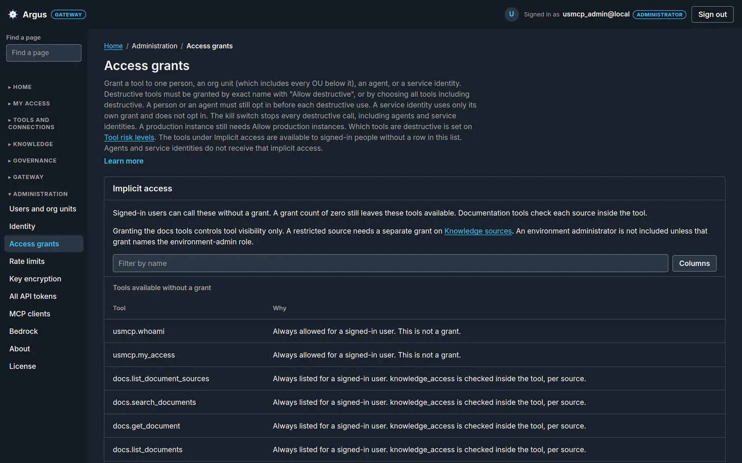Expand the Governance sidebar section
The height and width of the screenshot is (463, 742).
point(32,161)
